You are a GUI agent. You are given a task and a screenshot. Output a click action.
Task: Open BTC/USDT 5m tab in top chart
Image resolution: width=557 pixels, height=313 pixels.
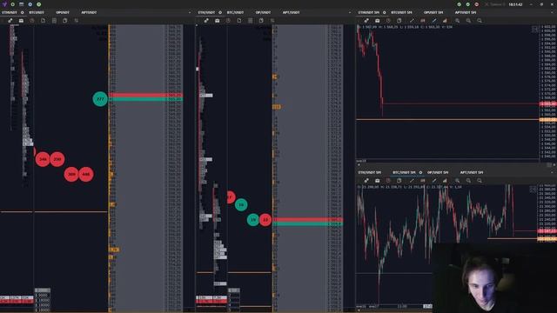coord(401,12)
